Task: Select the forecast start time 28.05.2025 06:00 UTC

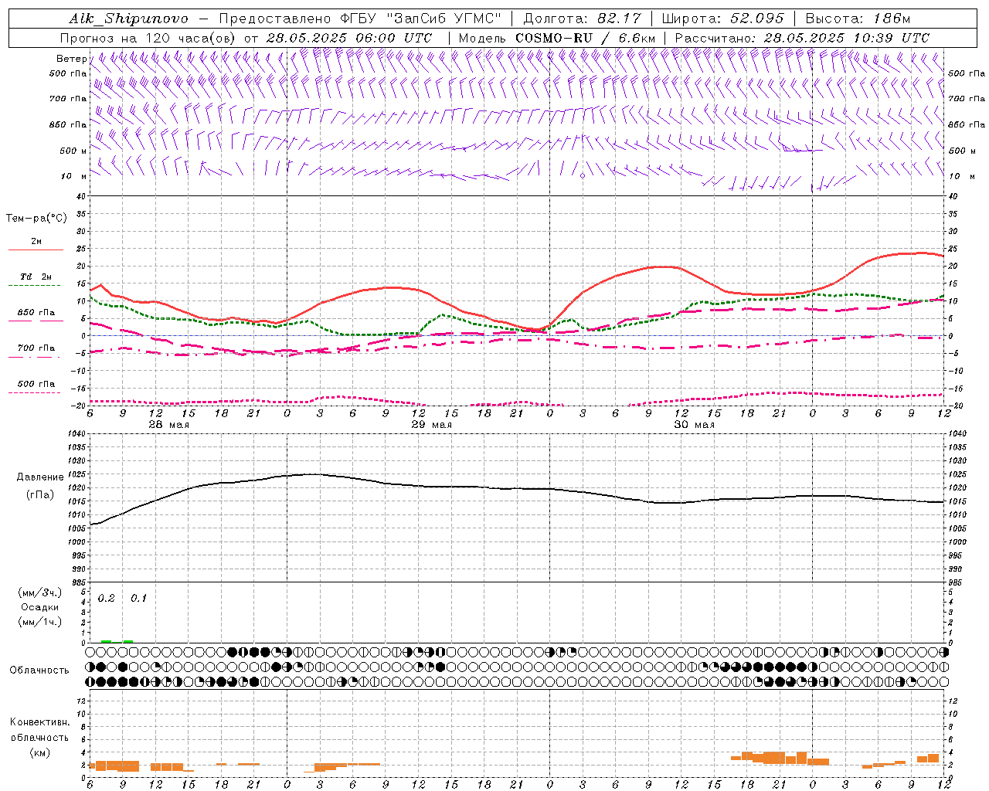Action: point(349,38)
